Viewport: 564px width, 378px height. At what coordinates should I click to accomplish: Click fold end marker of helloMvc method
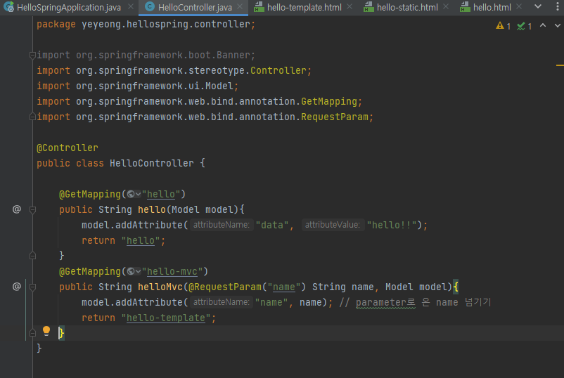(x=32, y=333)
